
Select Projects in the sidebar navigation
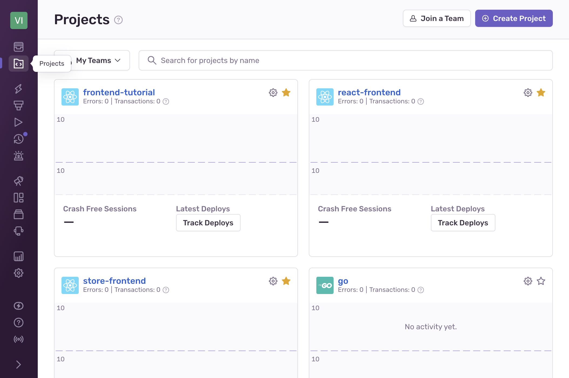pos(19,64)
